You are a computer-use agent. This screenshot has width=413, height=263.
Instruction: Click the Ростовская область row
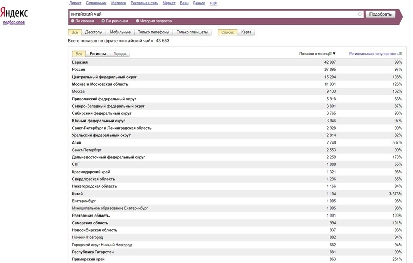[x=237, y=216]
